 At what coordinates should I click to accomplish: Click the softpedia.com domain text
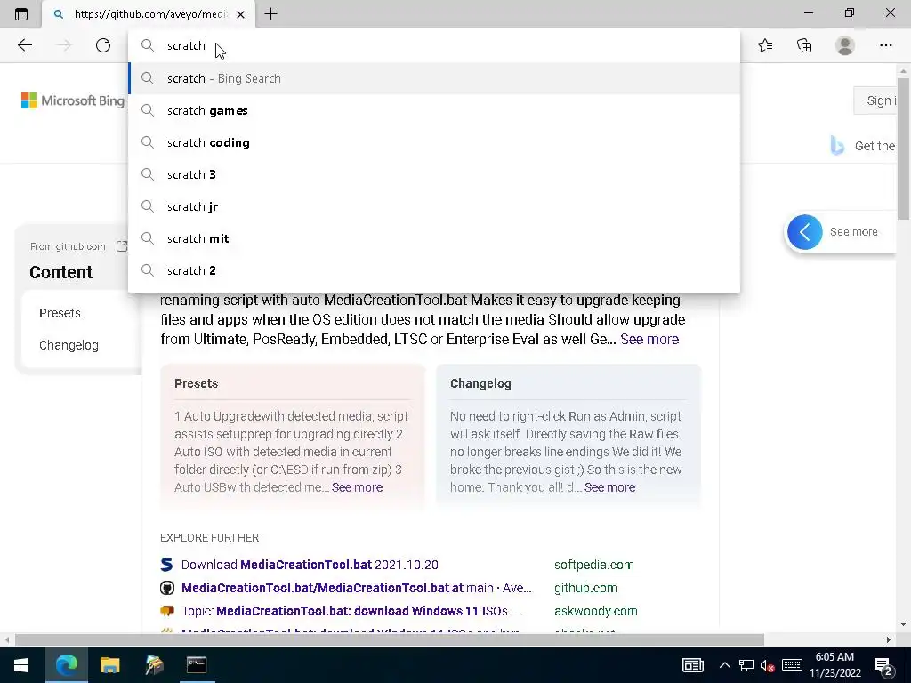[593, 565]
